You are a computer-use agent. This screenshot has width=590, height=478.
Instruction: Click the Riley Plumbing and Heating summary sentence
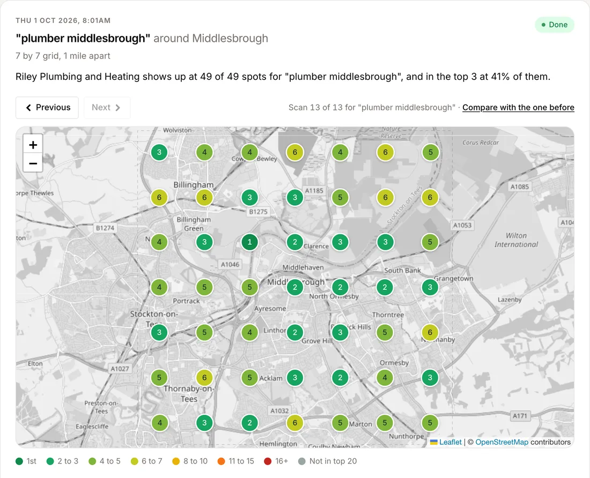(x=283, y=77)
